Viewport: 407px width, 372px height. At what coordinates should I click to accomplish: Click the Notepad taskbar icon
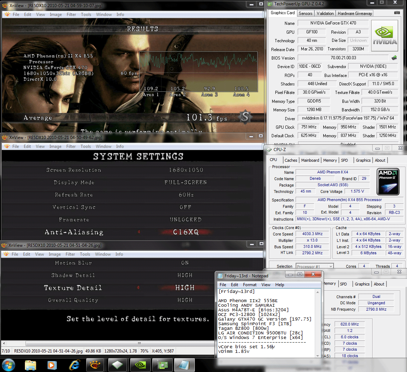click(x=184, y=365)
